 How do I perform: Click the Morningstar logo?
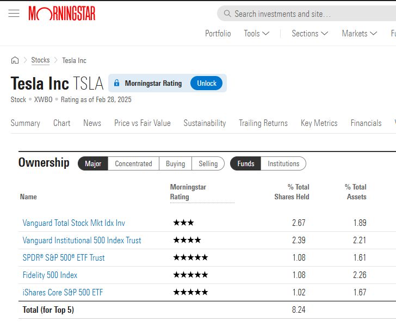point(62,14)
